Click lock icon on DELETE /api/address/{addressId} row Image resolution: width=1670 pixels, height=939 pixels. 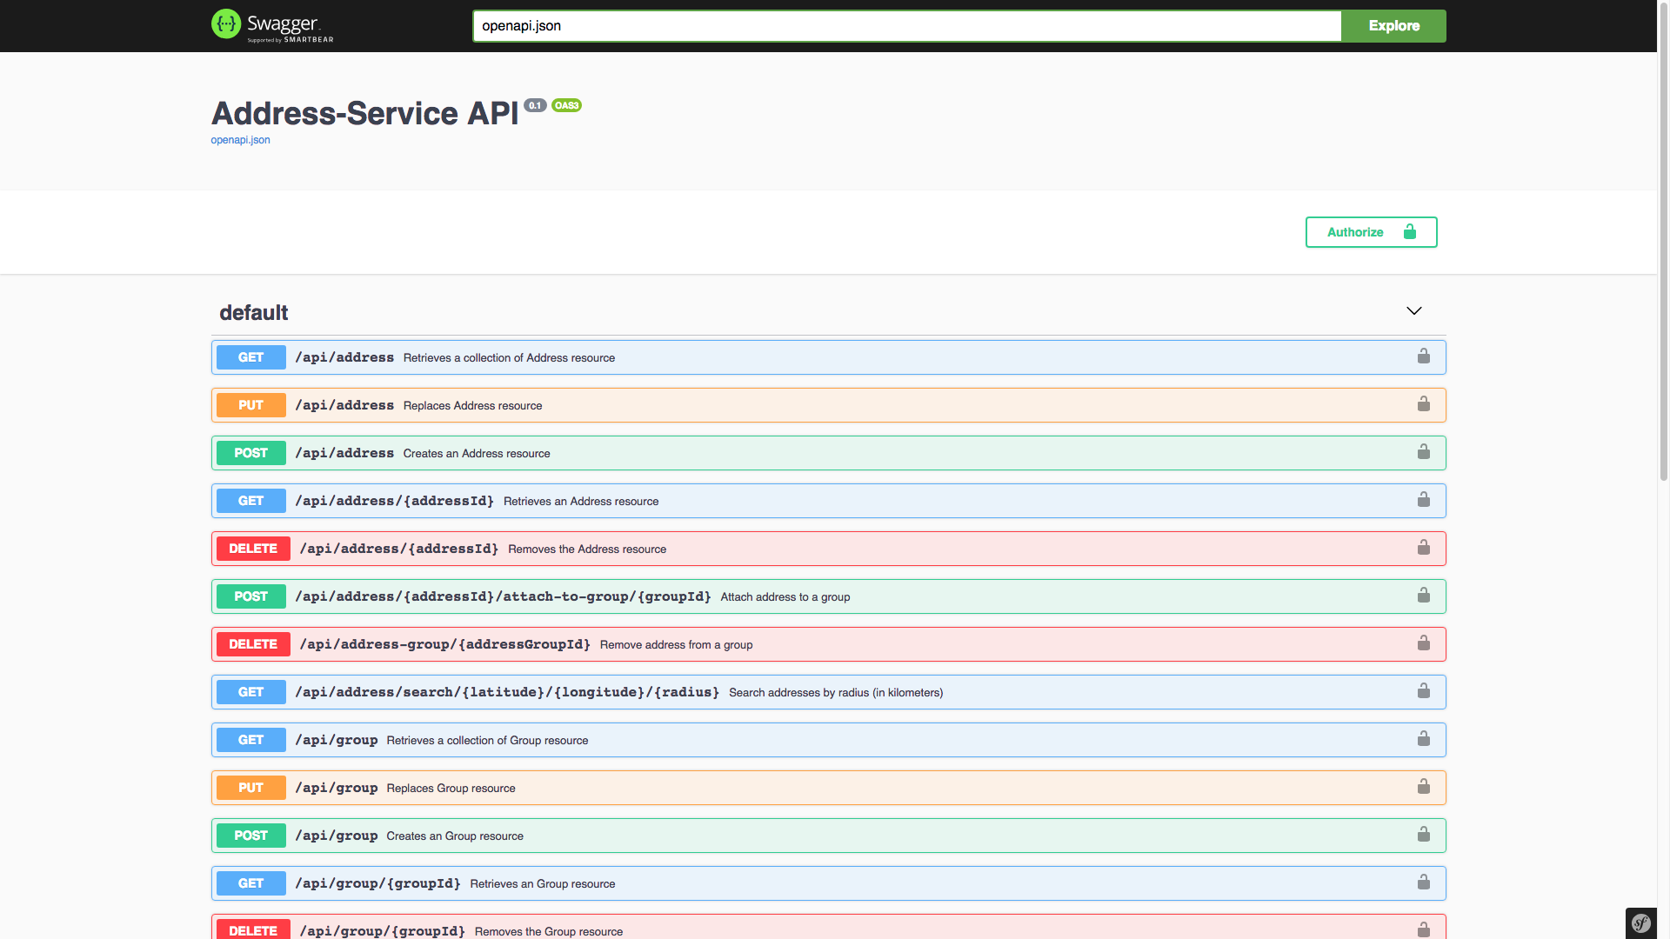(x=1424, y=548)
